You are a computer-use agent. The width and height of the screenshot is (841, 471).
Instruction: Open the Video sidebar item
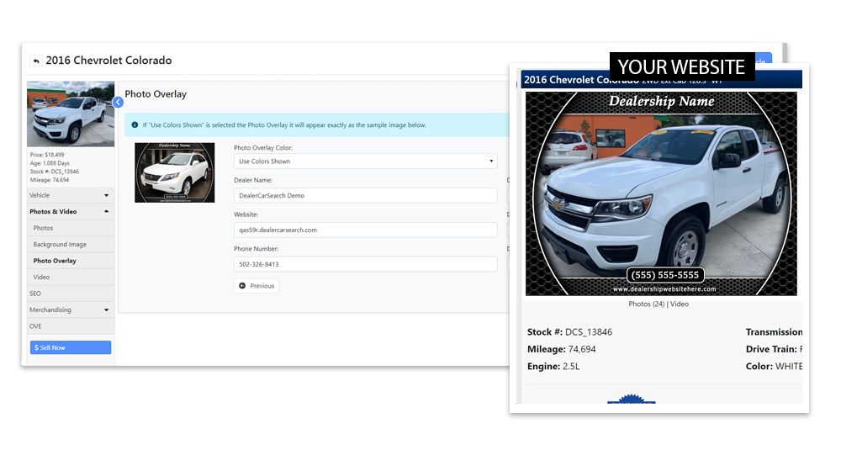(41, 277)
